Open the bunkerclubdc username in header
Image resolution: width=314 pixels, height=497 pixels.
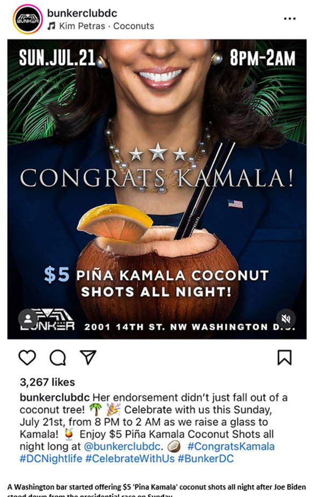tap(82, 13)
